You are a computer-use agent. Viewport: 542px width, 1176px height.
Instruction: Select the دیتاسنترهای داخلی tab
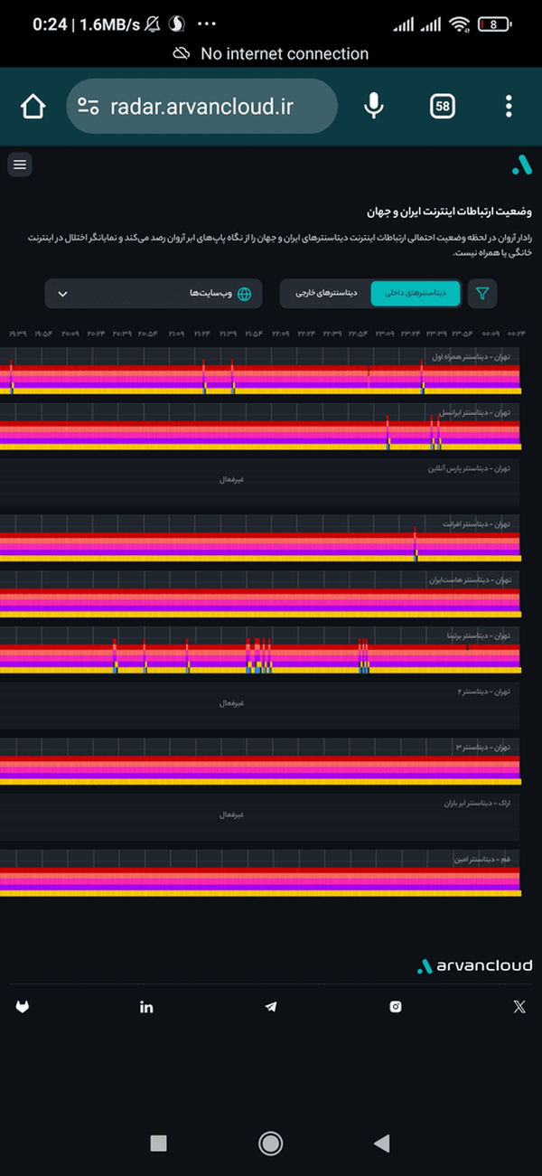pos(416,293)
